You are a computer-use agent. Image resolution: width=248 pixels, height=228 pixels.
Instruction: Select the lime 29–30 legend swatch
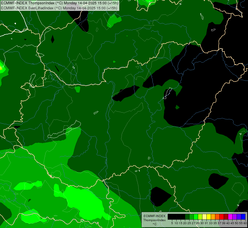click(200, 217)
